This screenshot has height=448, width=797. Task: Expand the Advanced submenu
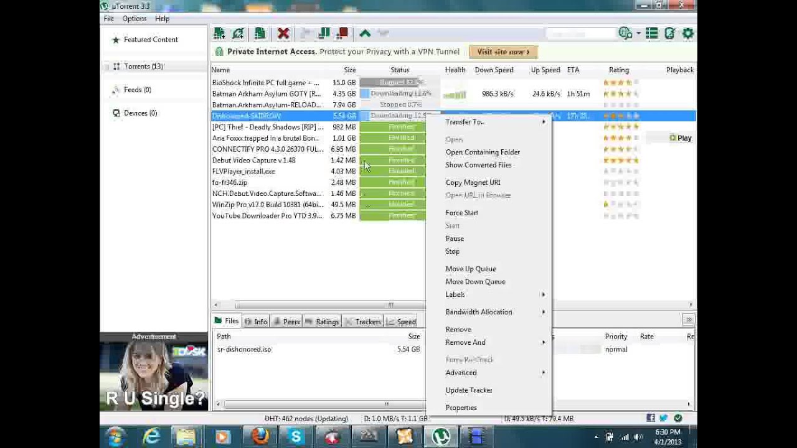[489, 373]
